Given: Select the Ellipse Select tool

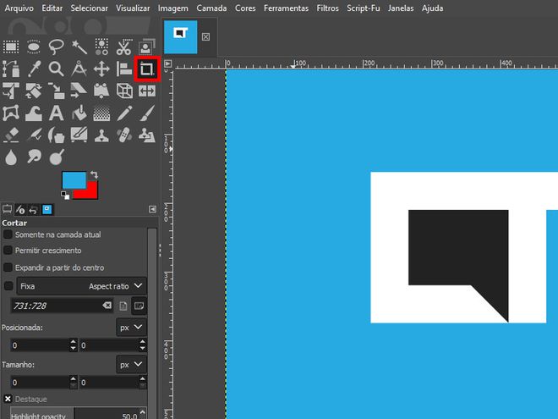Looking at the screenshot, I should click(34, 47).
